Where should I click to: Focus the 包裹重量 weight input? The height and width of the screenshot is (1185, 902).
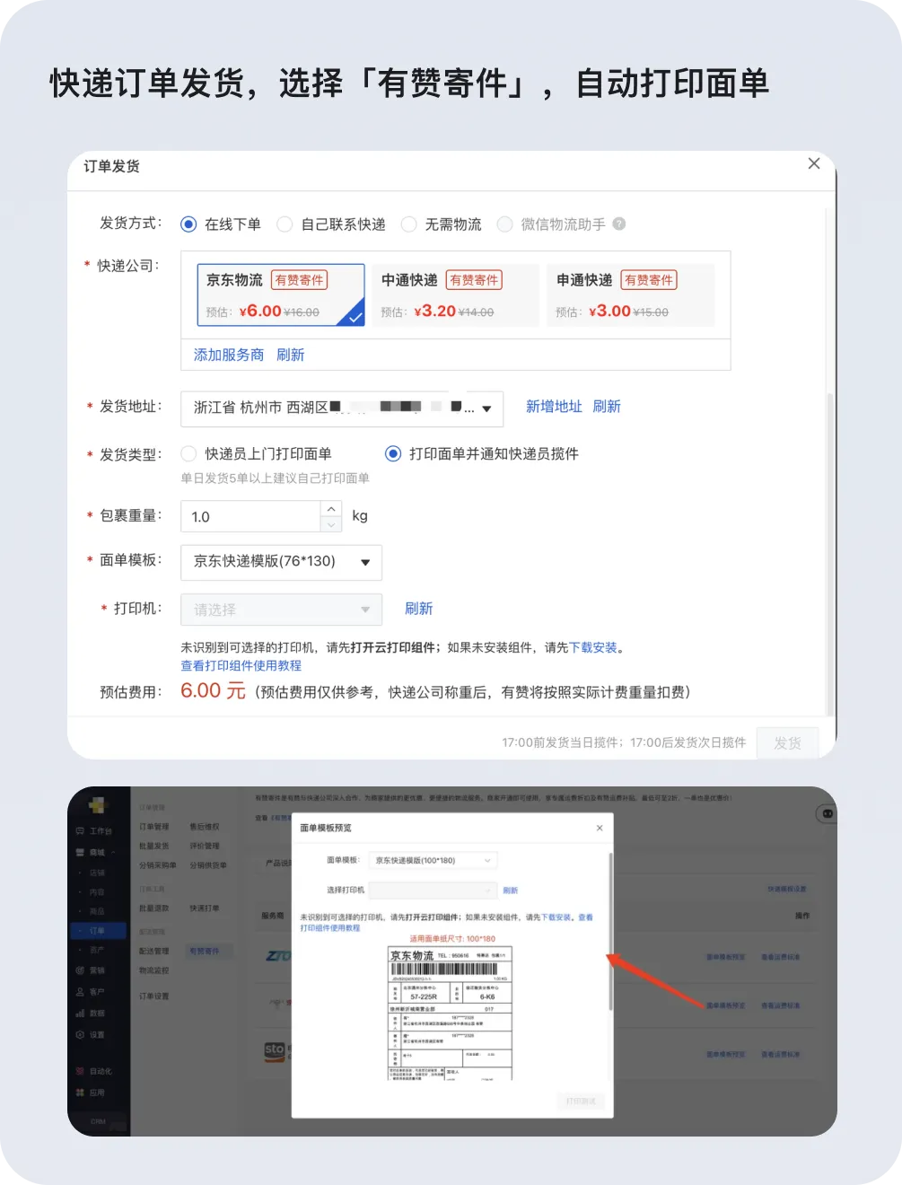click(x=251, y=516)
